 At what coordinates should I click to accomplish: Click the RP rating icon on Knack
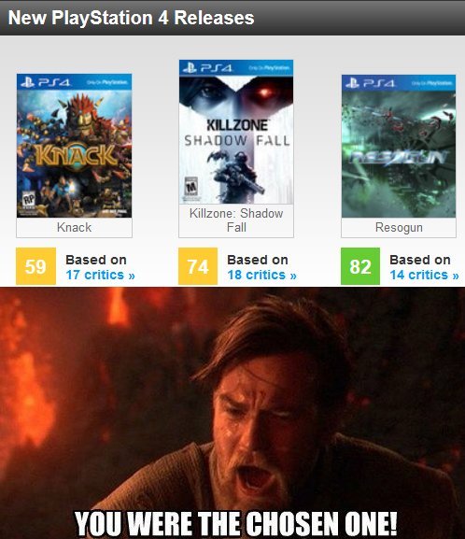[29, 202]
